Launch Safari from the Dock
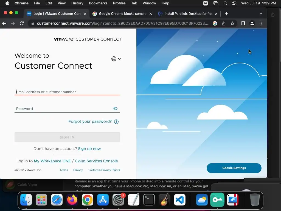 click(57, 200)
